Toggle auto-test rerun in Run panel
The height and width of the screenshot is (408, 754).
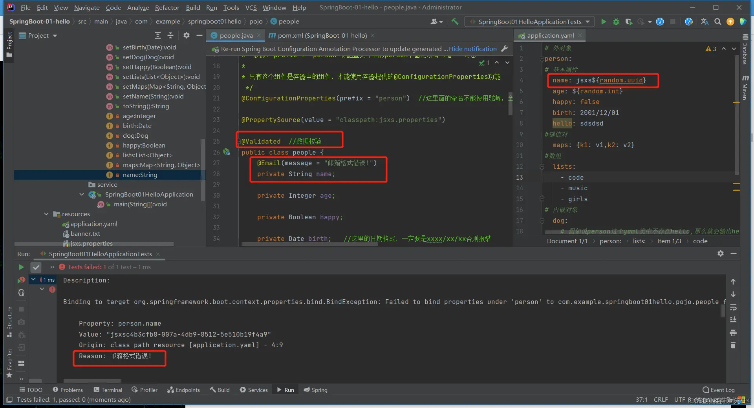[x=21, y=293]
